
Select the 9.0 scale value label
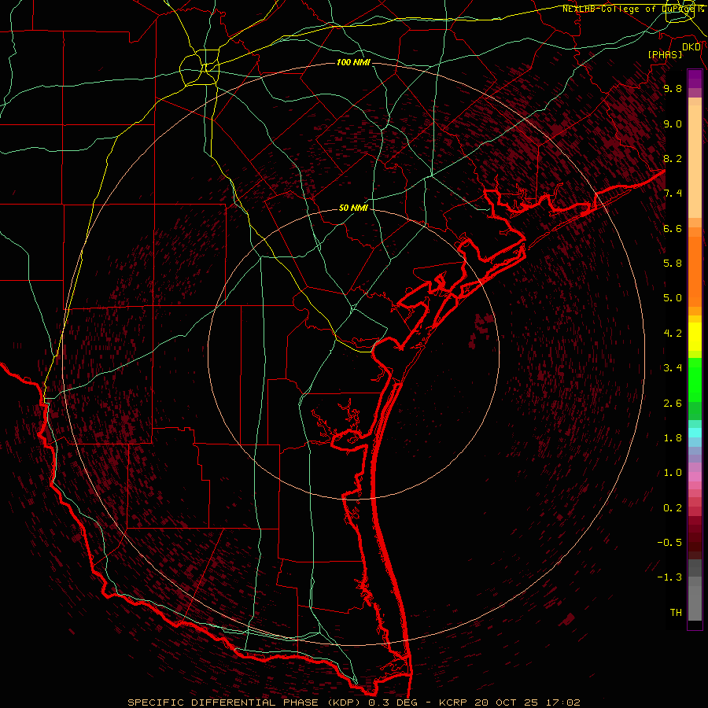[x=673, y=124]
